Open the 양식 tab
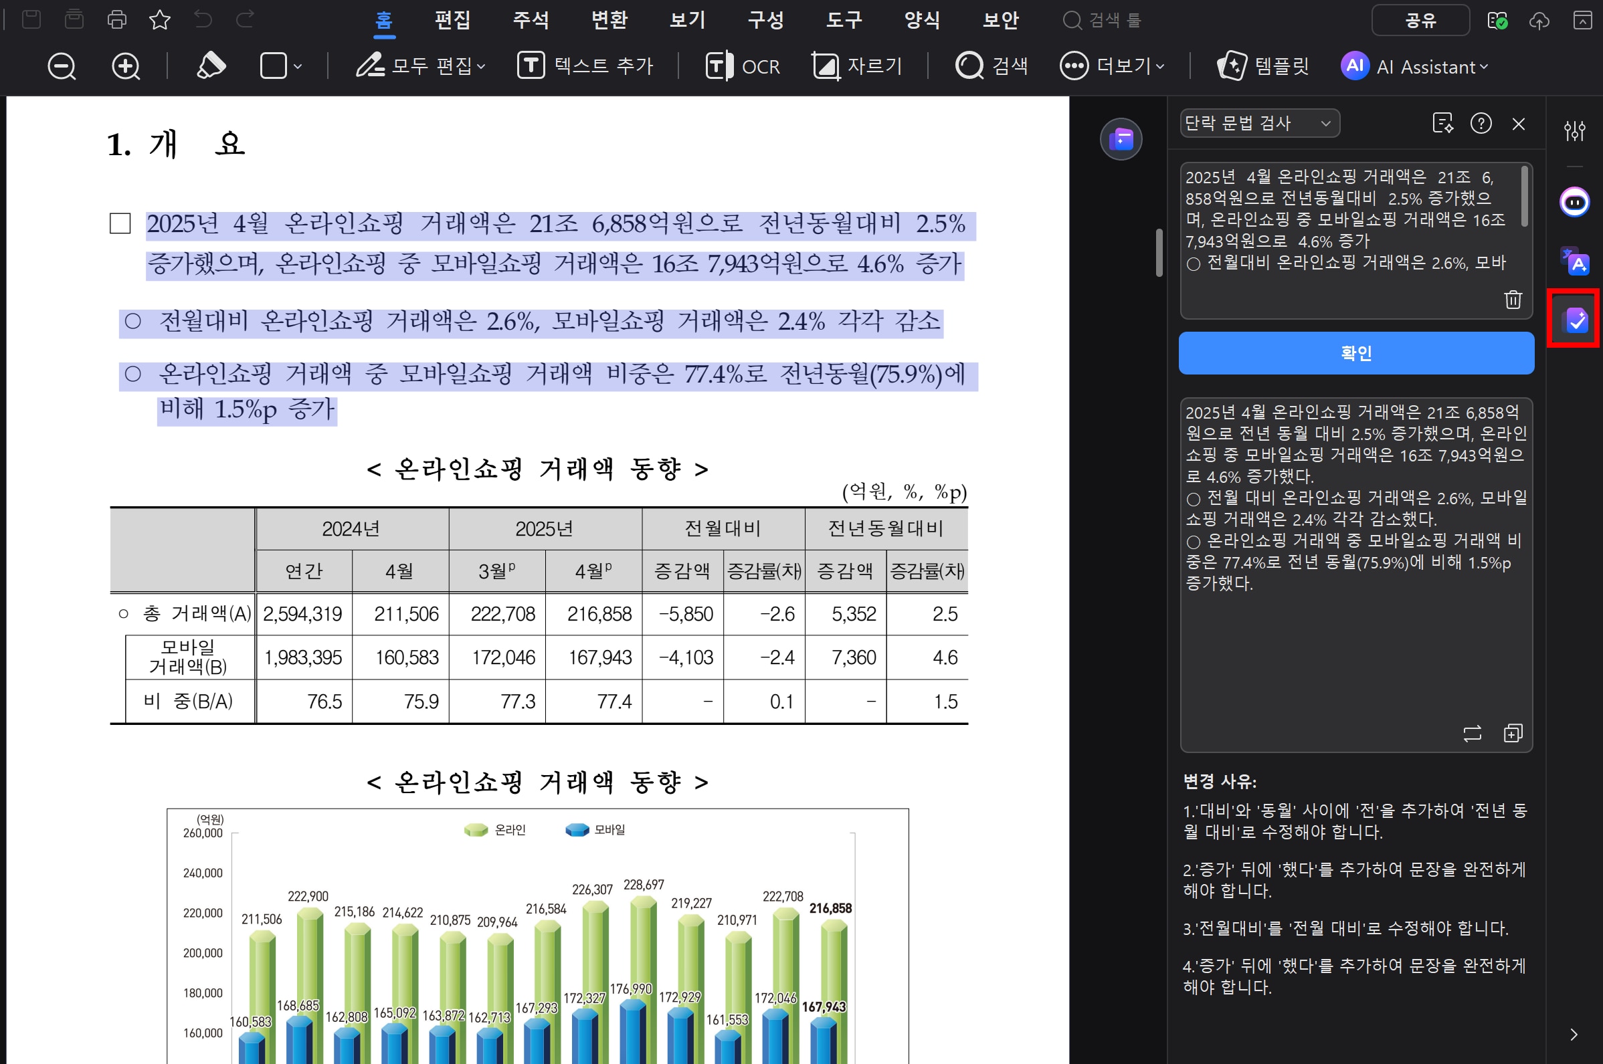 click(923, 20)
